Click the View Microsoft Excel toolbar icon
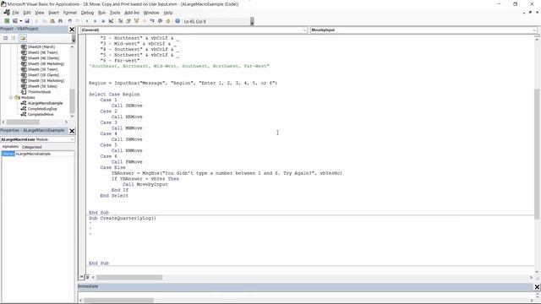This screenshot has height=304, width=541. [x=7, y=21]
